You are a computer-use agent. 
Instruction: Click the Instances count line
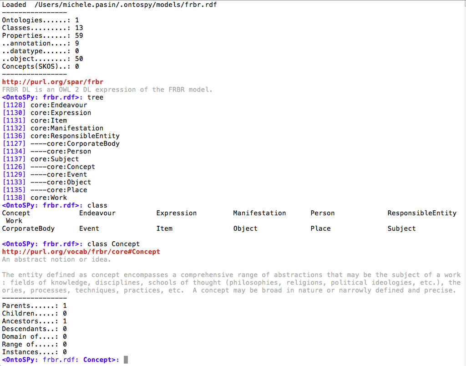(34, 352)
